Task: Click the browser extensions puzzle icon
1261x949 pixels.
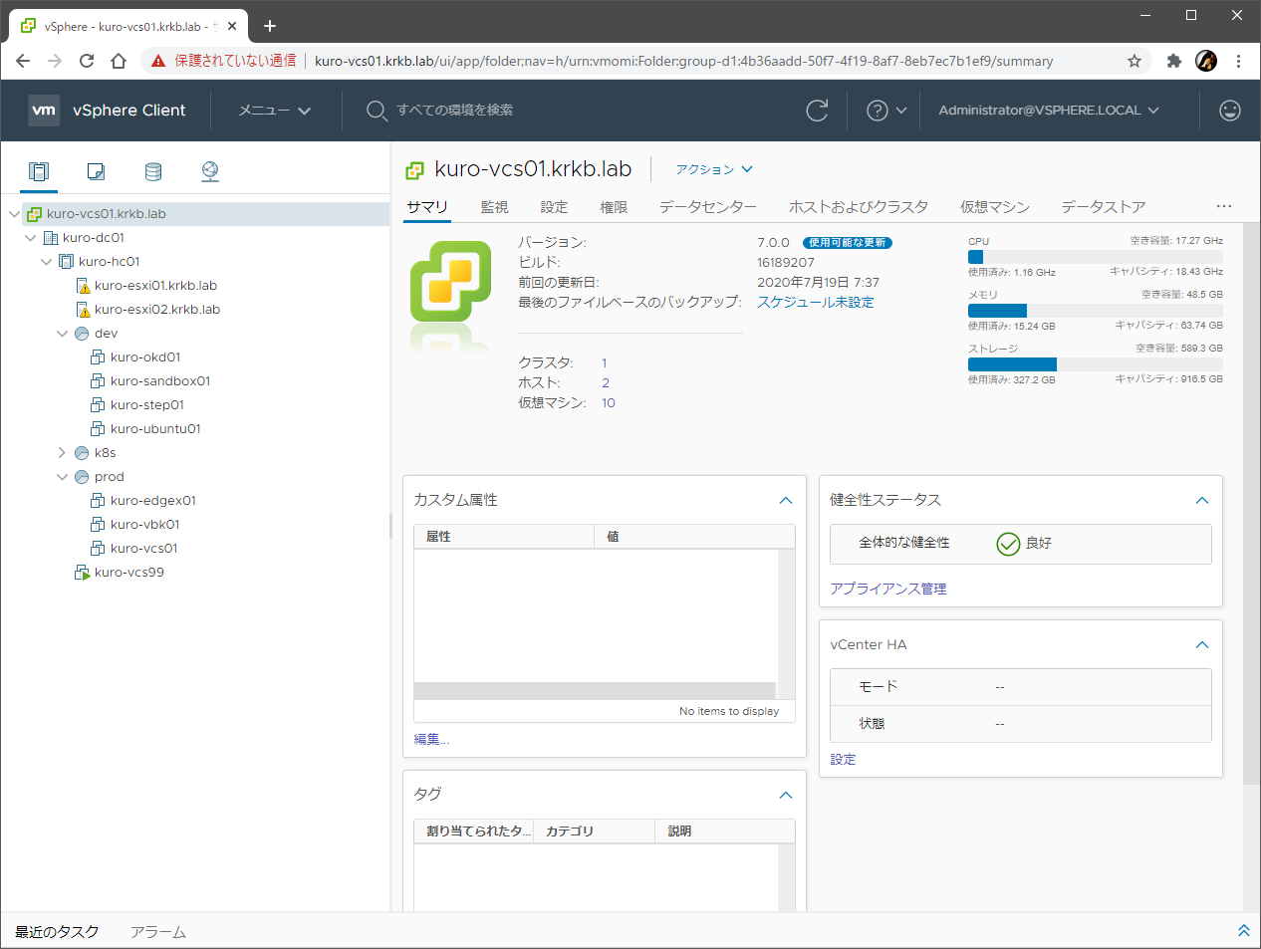Action: 1173,61
